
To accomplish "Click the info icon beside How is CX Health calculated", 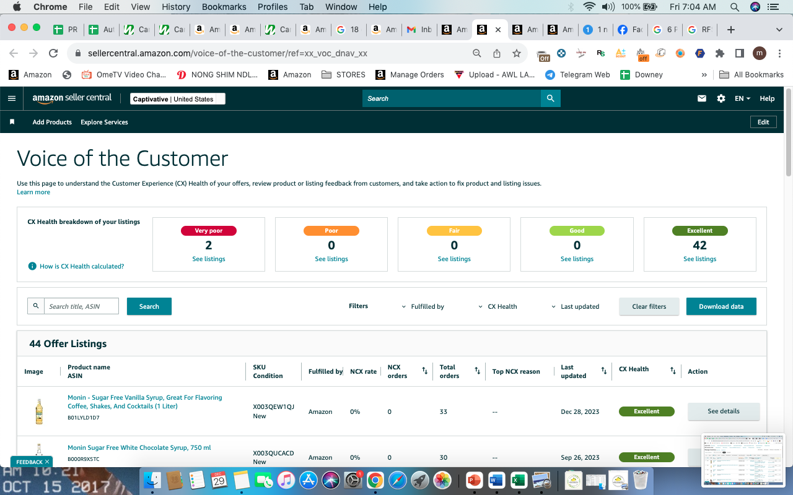I will pyautogui.click(x=32, y=266).
